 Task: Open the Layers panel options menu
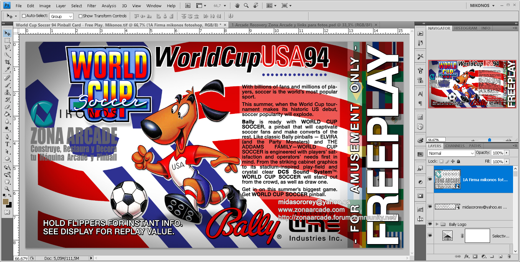(x=515, y=146)
